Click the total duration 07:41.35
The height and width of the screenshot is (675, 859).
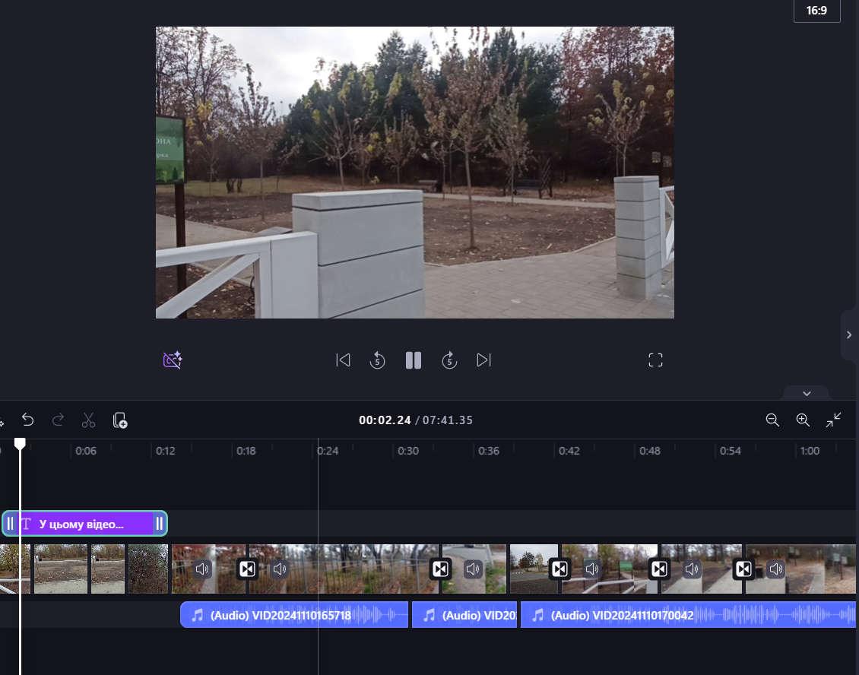[448, 420]
